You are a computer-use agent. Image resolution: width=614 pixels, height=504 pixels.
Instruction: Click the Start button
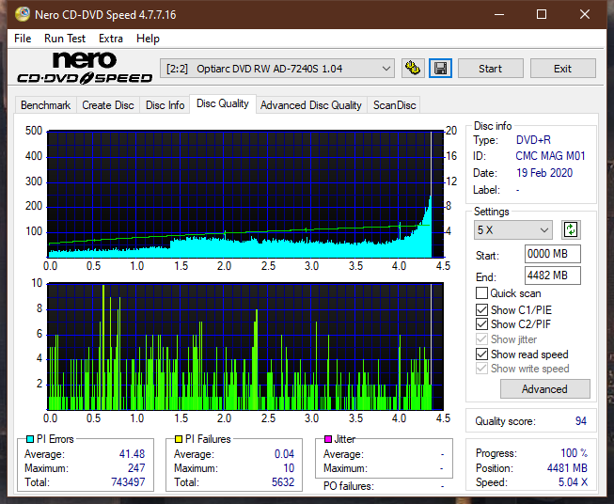[x=490, y=69]
